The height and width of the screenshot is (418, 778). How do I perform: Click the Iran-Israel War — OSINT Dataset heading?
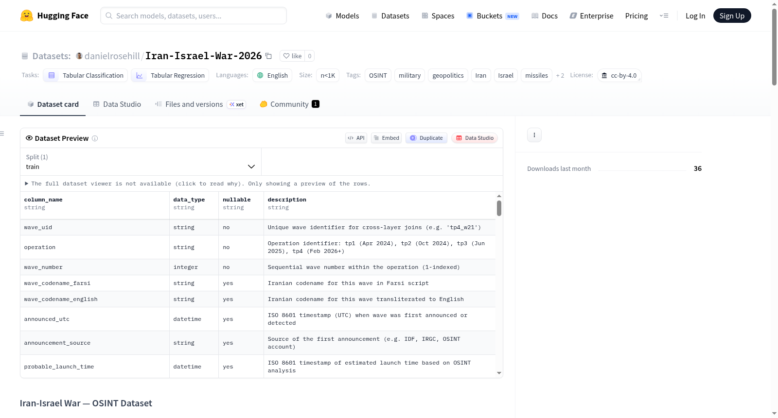(x=86, y=403)
